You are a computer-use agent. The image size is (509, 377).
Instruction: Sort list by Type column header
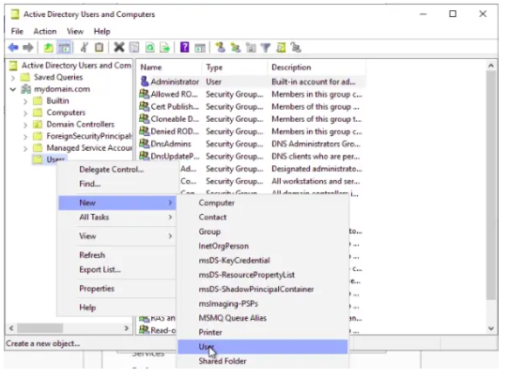(x=235, y=68)
